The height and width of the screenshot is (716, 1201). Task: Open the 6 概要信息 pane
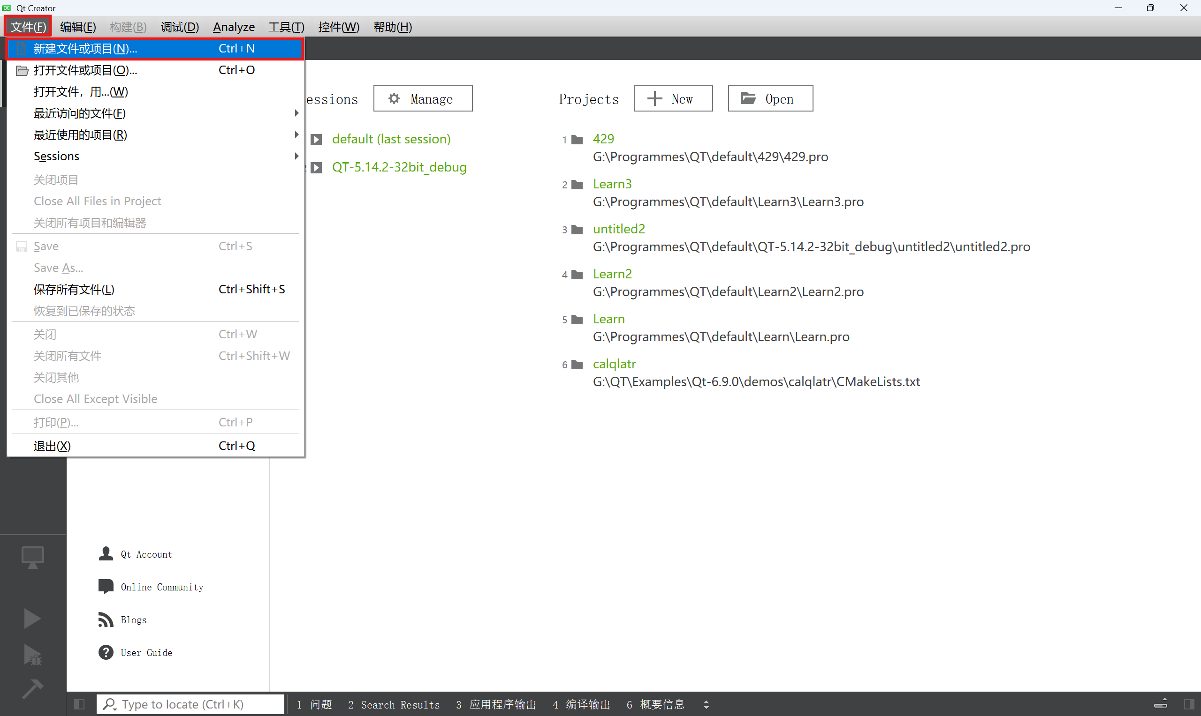[655, 704]
